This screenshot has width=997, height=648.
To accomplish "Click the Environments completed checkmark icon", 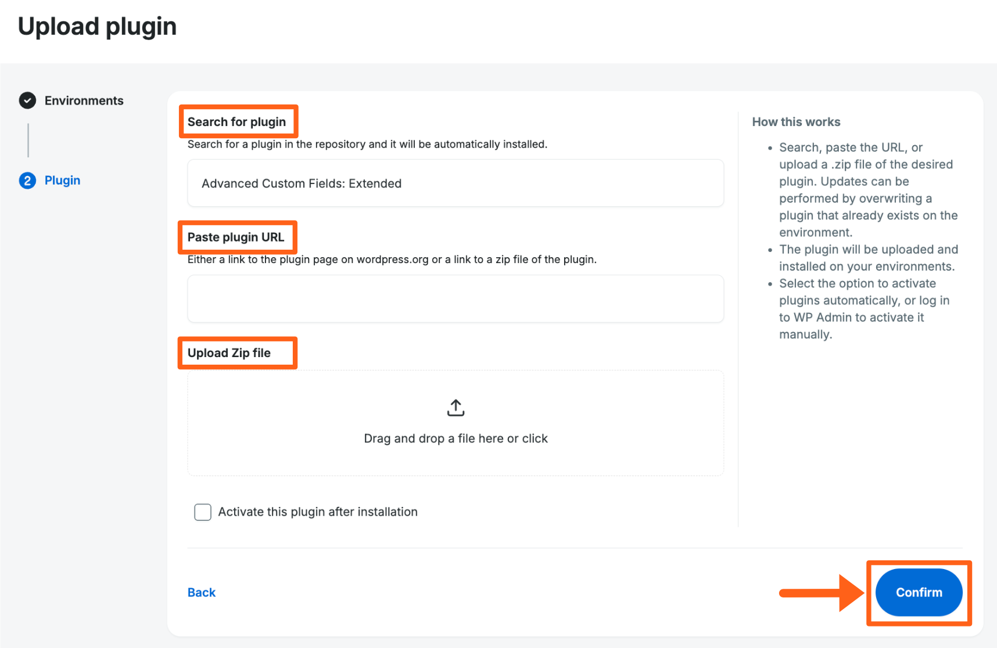I will click(27, 100).
